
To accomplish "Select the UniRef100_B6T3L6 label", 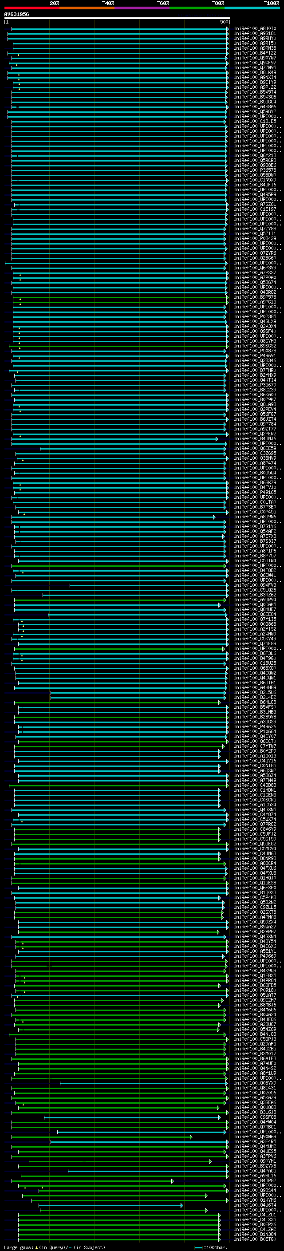I will tap(254, 654).
